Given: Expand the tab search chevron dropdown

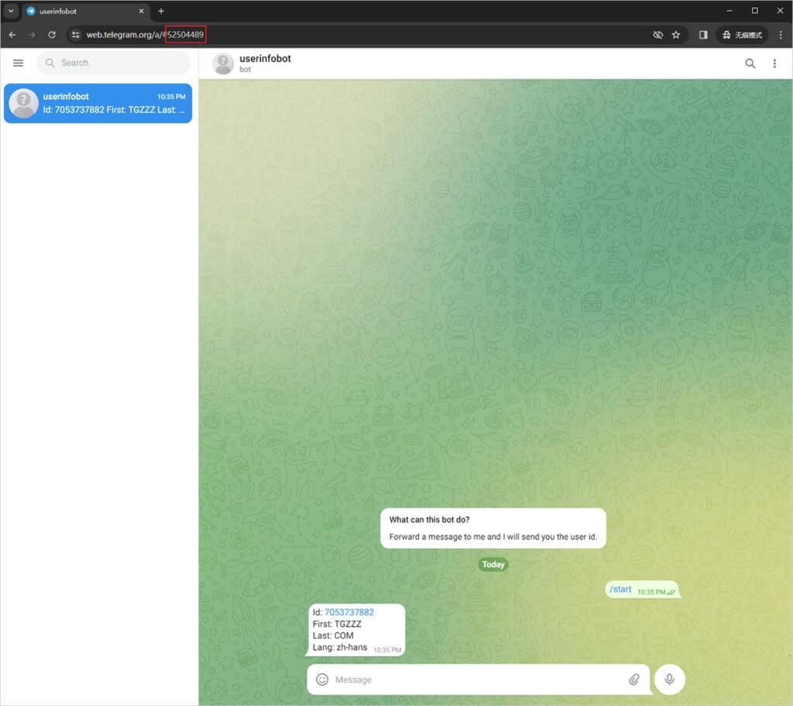Looking at the screenshot, I should [11, 11].
